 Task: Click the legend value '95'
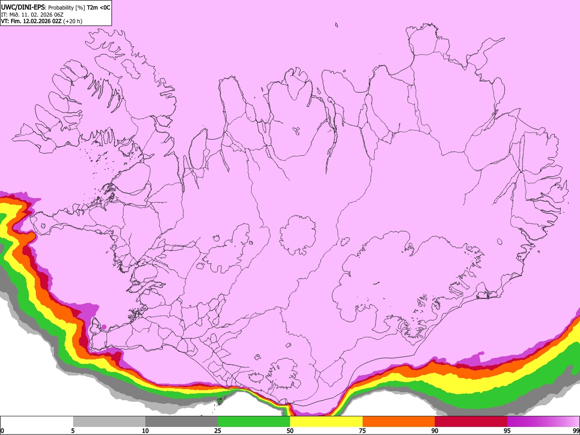tap(507, 430)
